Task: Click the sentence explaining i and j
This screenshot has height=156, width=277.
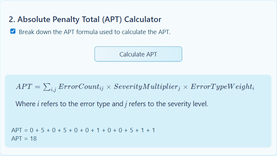Action: coord(112,104)
